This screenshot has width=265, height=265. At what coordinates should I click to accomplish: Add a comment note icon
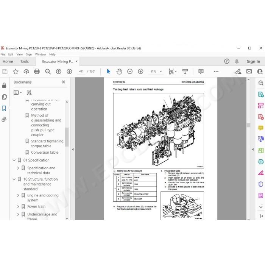tap(201, 72)
